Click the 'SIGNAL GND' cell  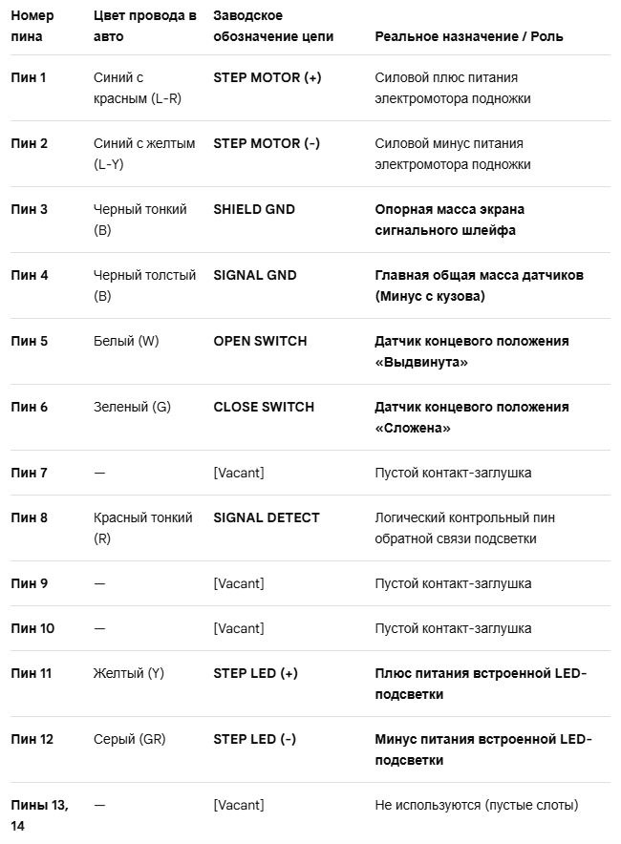(255, 275)
